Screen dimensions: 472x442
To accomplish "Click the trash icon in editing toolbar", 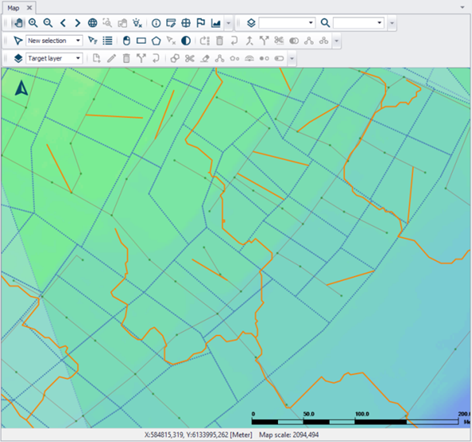I will pos(126,58).
